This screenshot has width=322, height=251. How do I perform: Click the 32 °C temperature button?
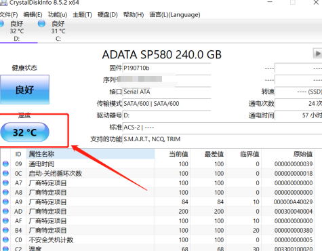24,132
